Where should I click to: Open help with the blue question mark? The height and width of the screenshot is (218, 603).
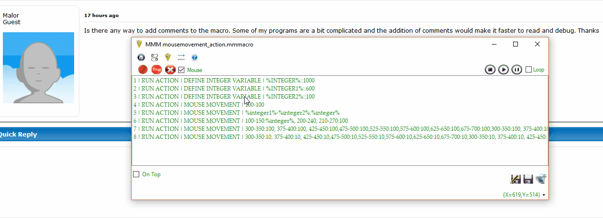194,57
